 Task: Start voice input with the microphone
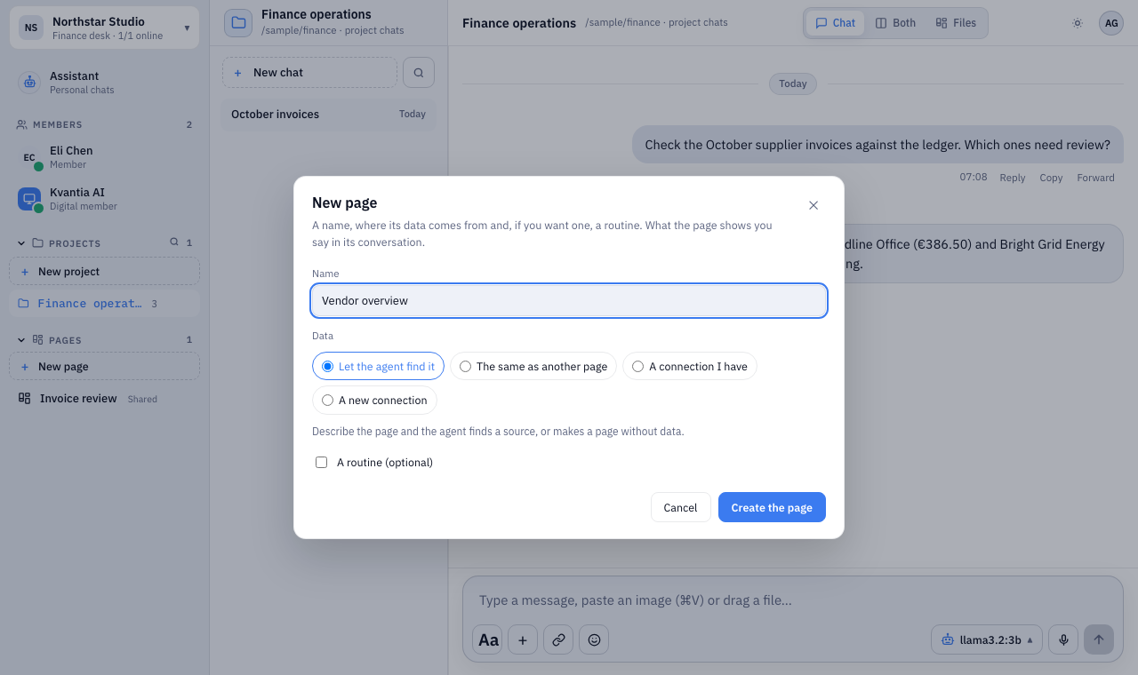(x=1063, y=639)
